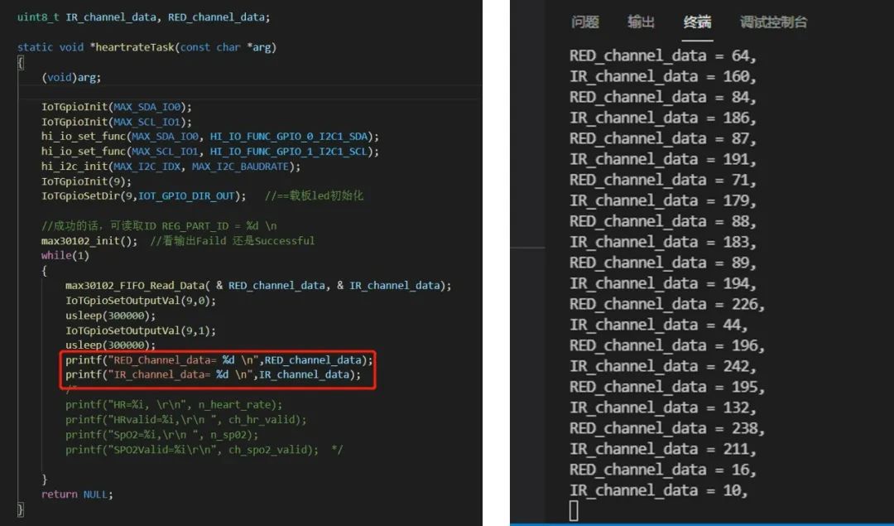Screen dimensions: 894x526
Task: Click terminal line 'IR_channel_data = 10,'
Action: (x=659, y=490)
